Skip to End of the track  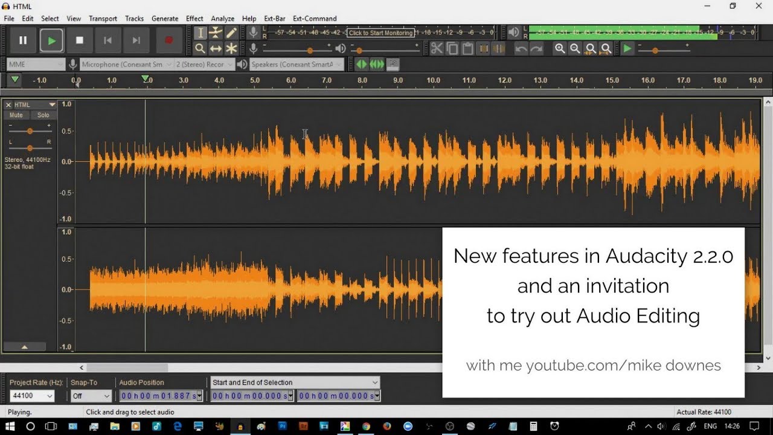[x=136, y=40]
